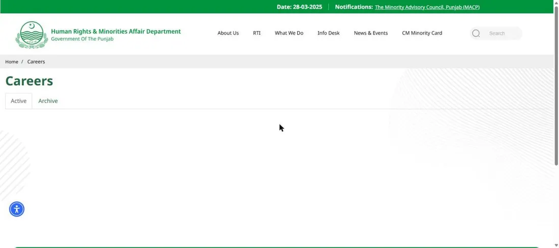Image resolution: width=559 pixels, height=248 pixels.
Task: Click the Careers breadcrumb text
Action: (36, 61)
